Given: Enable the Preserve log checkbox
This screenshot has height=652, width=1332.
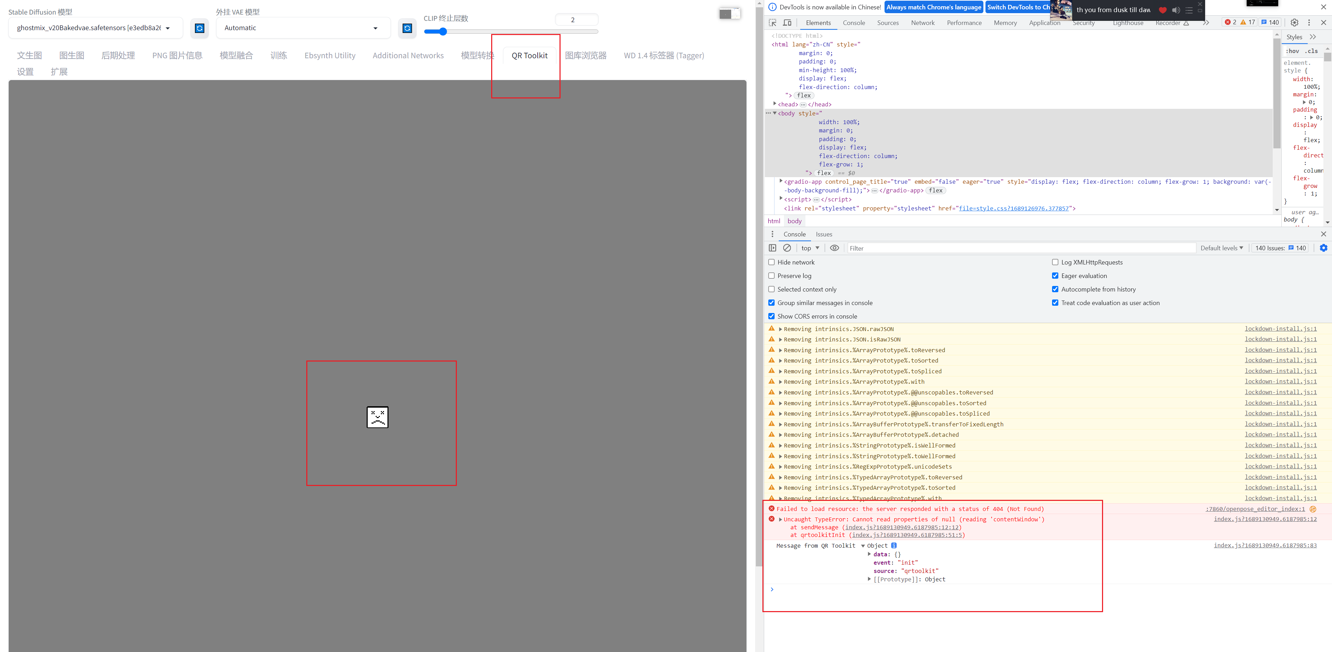Looking at the screenshot, I should pos(771,275).
